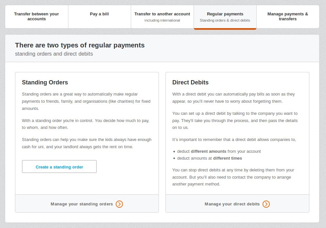This screenshot has height=228, width=326.
Task: Click the paragraph starting 'You can stop direct debits'
Action: click(233, 177)
